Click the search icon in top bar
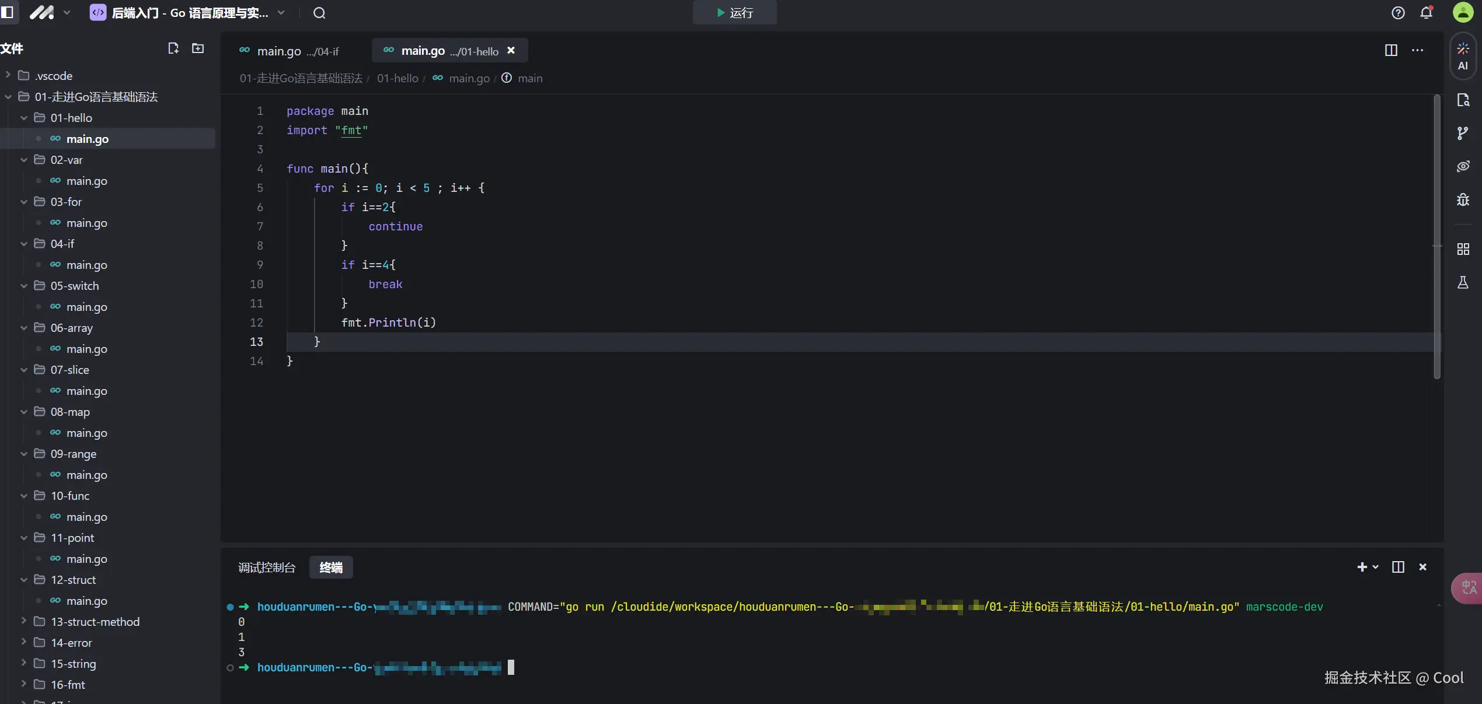The image size is (1482, 704). (x=319, y=13)
